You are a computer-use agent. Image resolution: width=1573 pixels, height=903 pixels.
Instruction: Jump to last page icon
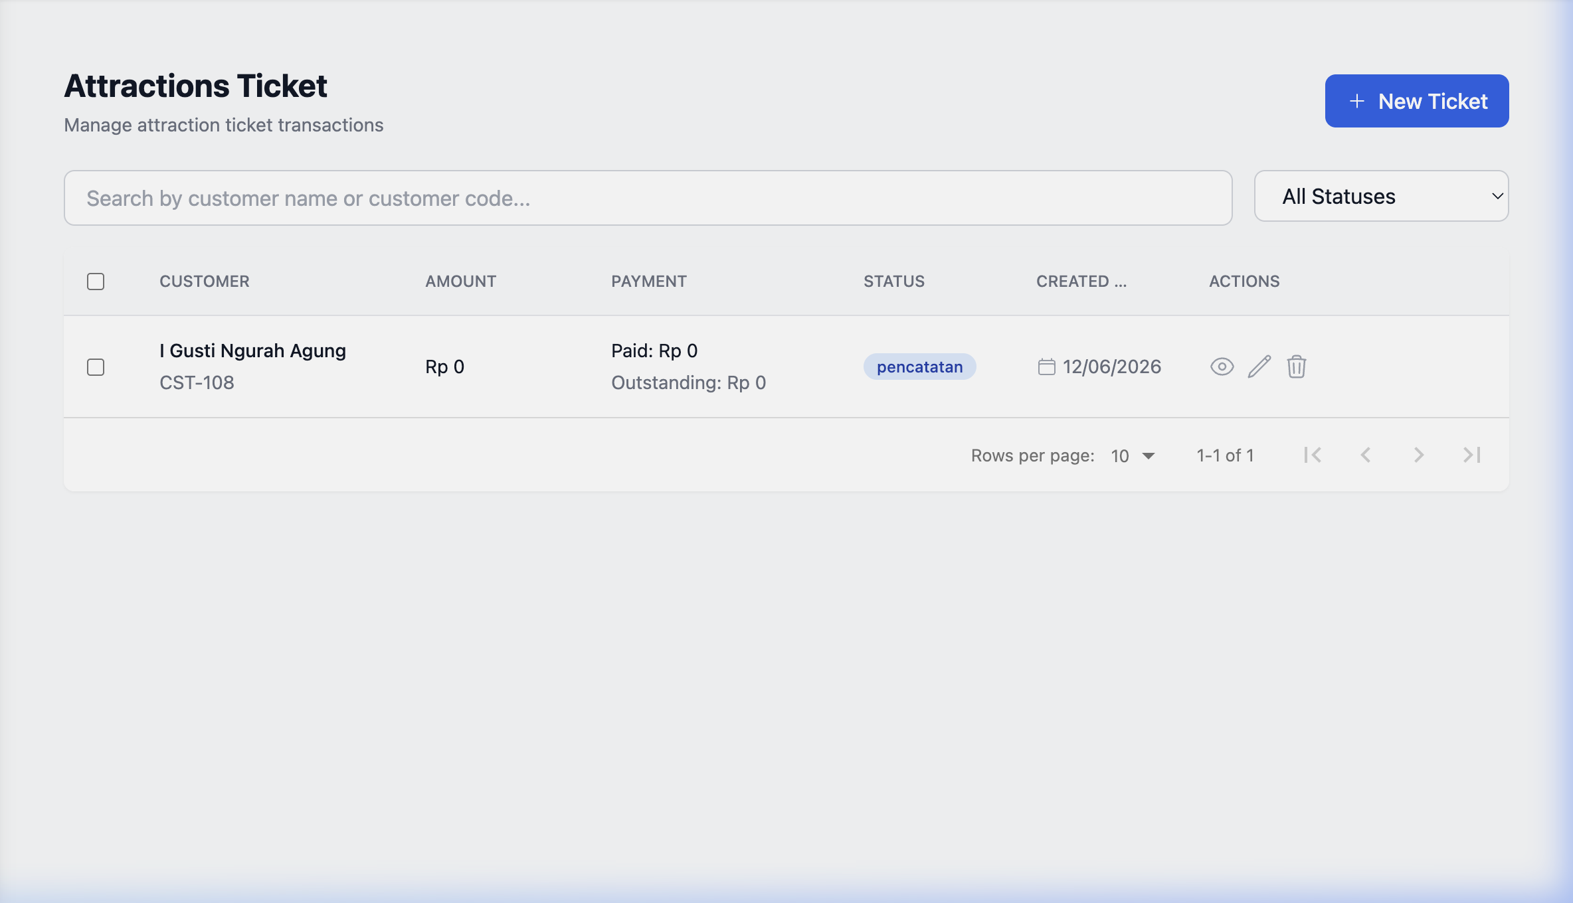[x=1472, y=455]
